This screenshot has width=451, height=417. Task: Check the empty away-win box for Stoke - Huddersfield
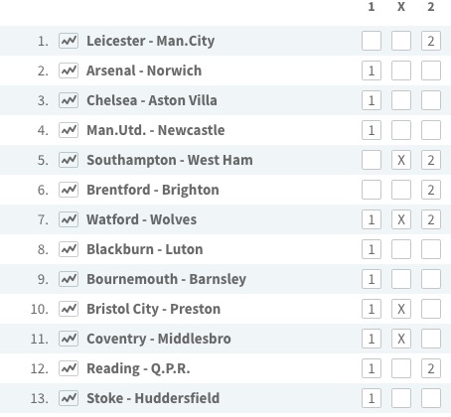point(431,398)
